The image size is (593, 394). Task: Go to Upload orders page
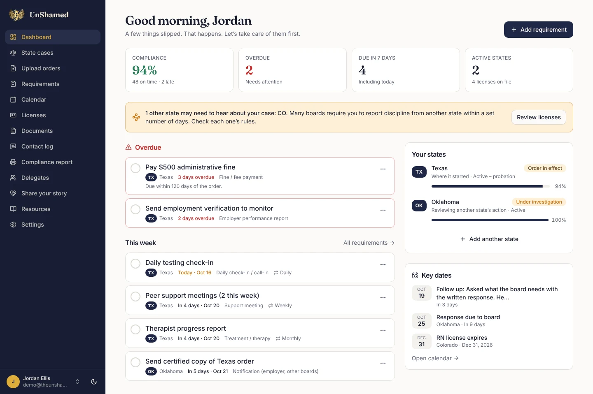53,68
